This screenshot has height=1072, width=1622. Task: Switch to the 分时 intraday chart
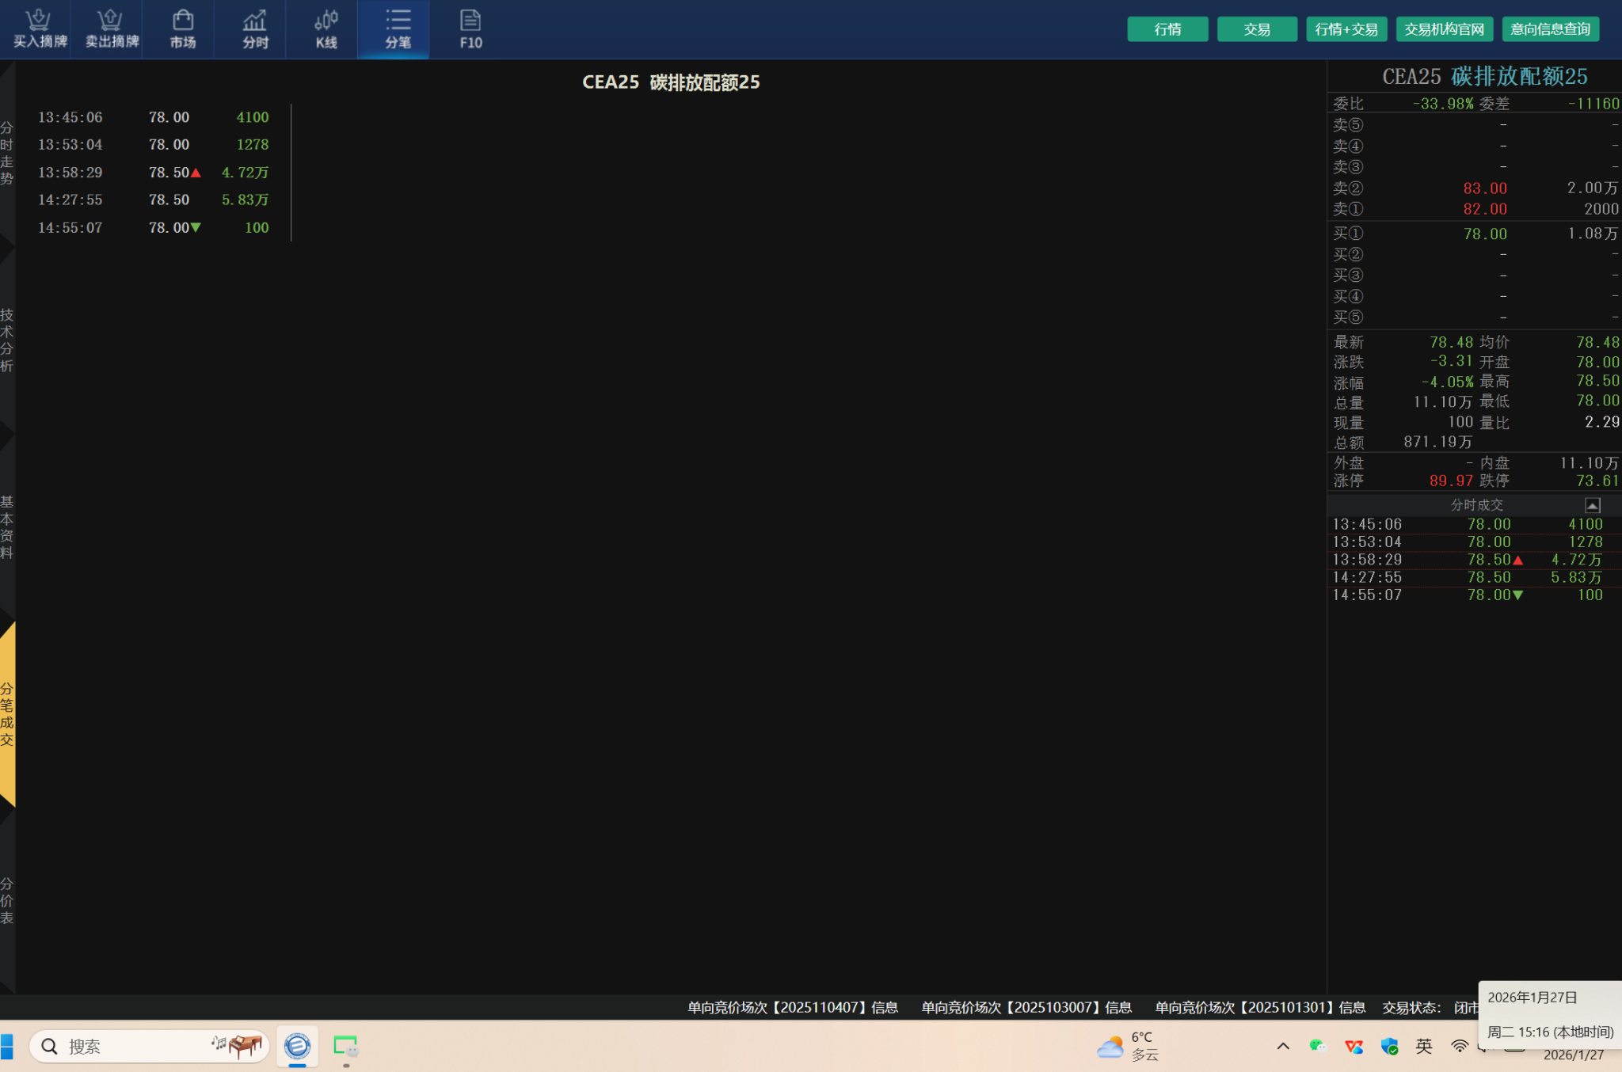(x=254, y=29)
